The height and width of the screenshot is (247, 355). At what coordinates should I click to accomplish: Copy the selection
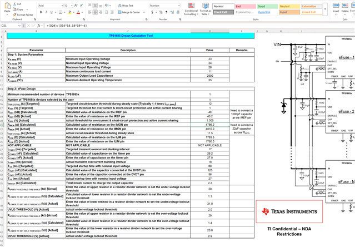point(18,9)
